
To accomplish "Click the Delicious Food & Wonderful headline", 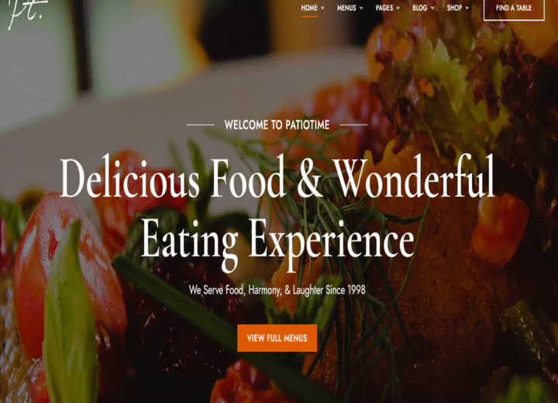I will pyautogui.click(x=277, y=177).
